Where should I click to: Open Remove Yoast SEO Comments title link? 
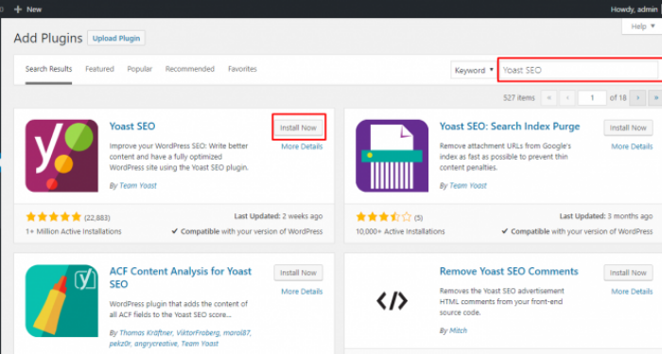509,271
